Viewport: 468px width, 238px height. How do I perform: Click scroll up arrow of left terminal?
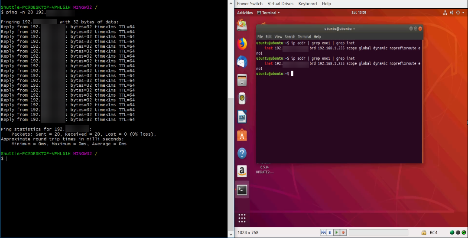pos(231,3)
